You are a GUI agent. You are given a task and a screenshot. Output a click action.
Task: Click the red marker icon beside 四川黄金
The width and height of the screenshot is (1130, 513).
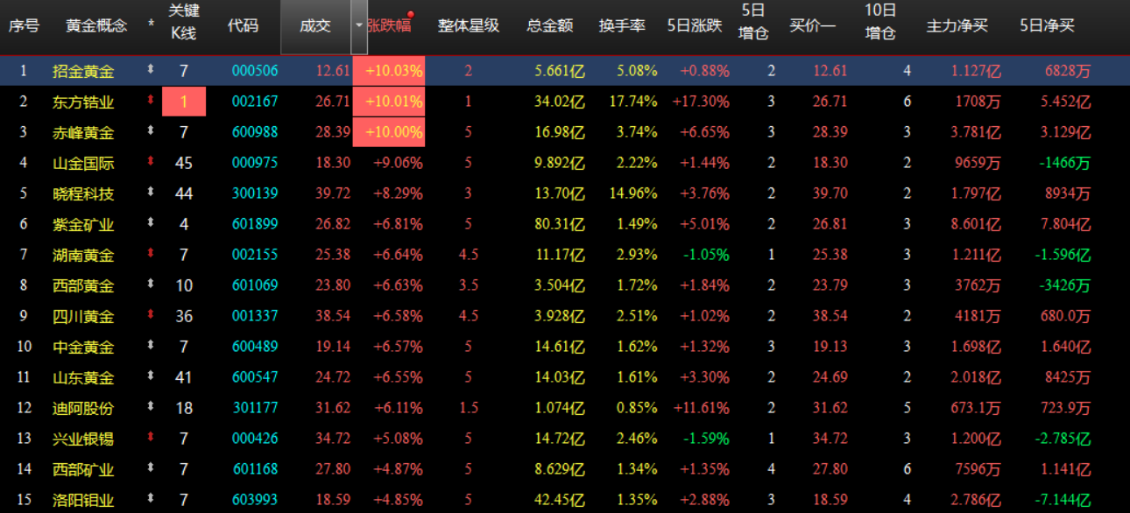(151, 316)
